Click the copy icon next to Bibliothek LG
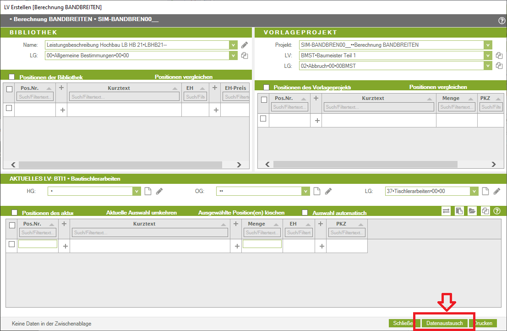Viewport: 507px width, 331px height. [245, 55]
